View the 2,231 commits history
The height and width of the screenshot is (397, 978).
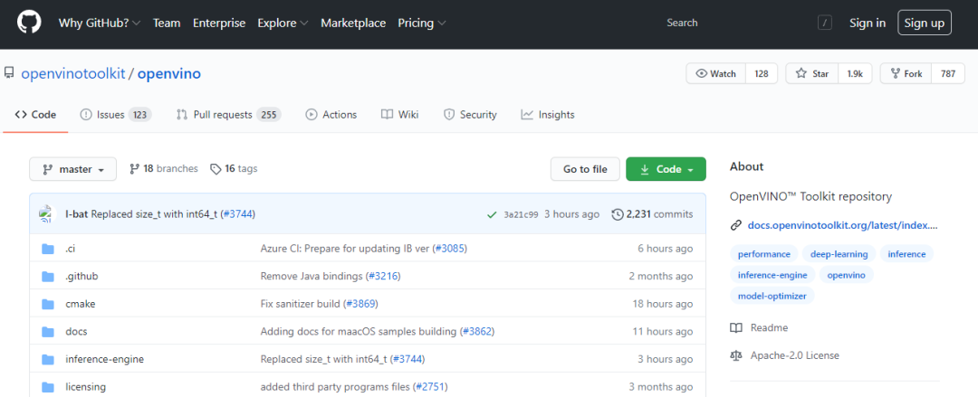click(x=652, y=214)
